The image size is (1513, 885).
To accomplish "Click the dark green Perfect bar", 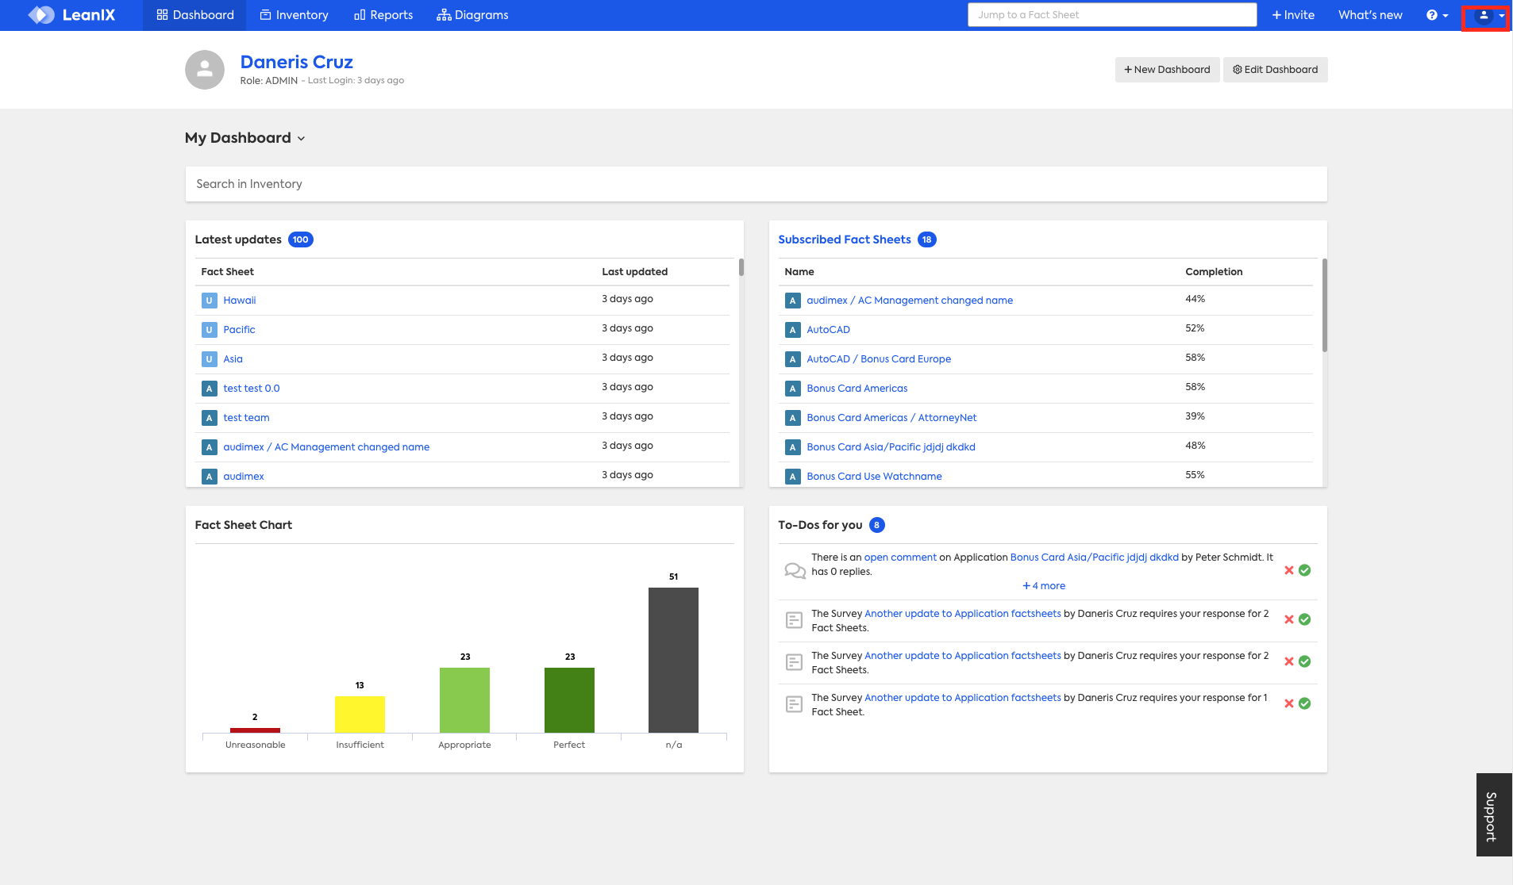I will [x=569, y=700].
